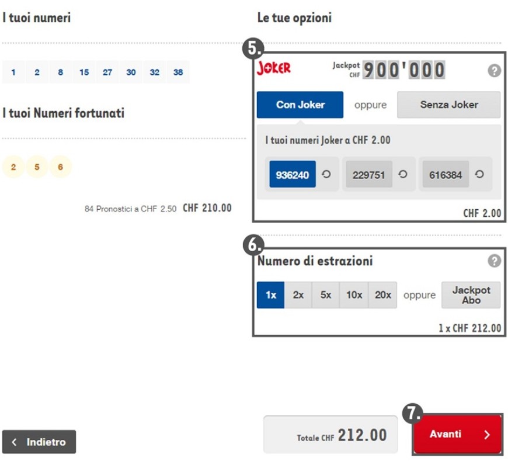
Task: Switch to Senza Joker
Action: [448, 105]
